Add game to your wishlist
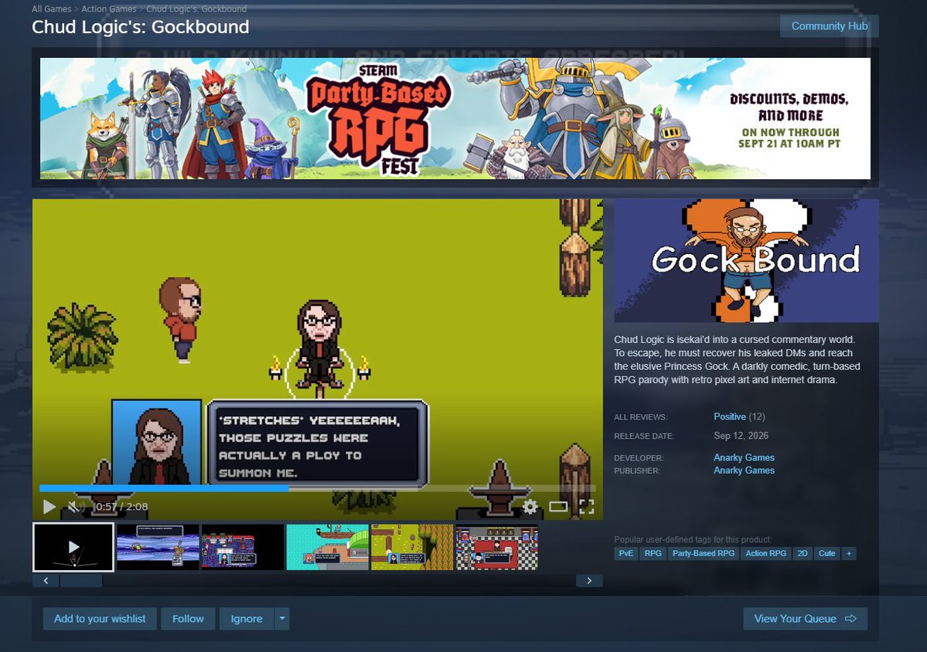927x652 pixels. pos(100,619)
